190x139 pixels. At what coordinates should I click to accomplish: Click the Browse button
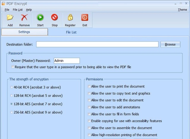tap(170, 45)
